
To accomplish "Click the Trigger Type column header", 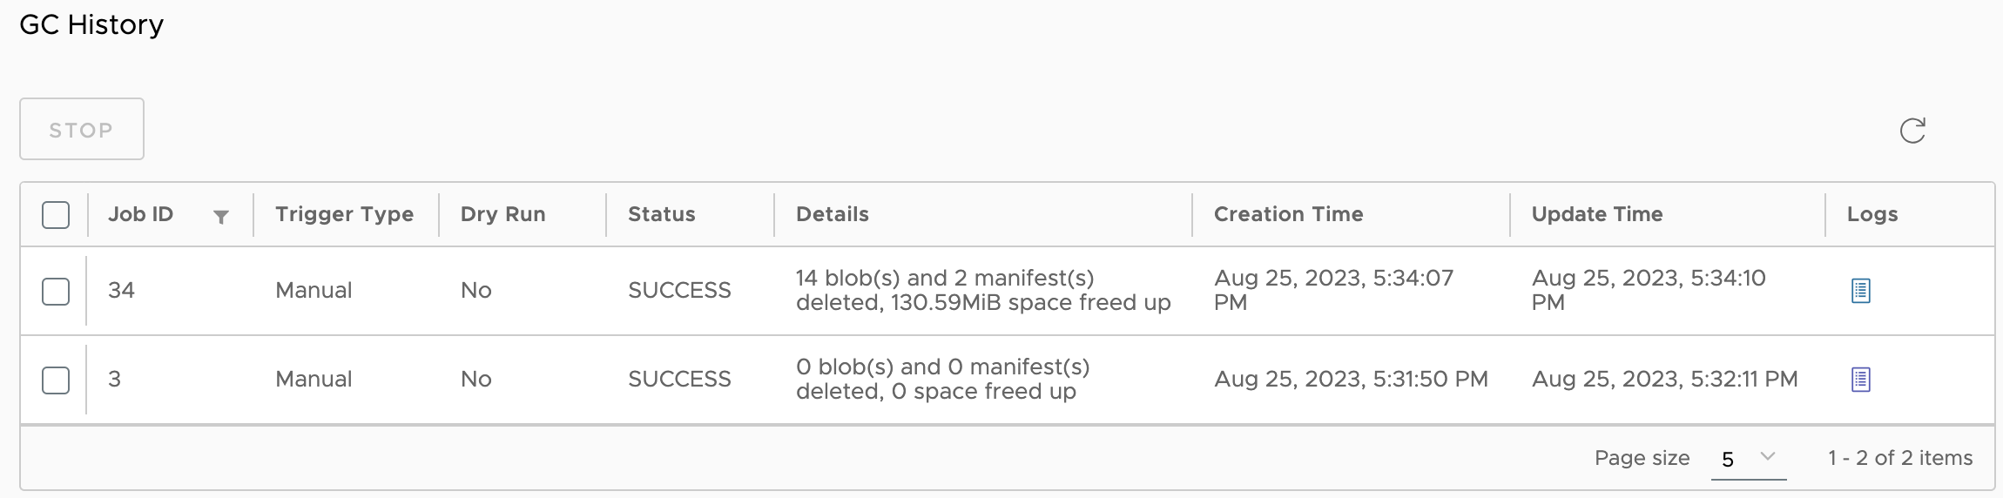I will point(344,214).
